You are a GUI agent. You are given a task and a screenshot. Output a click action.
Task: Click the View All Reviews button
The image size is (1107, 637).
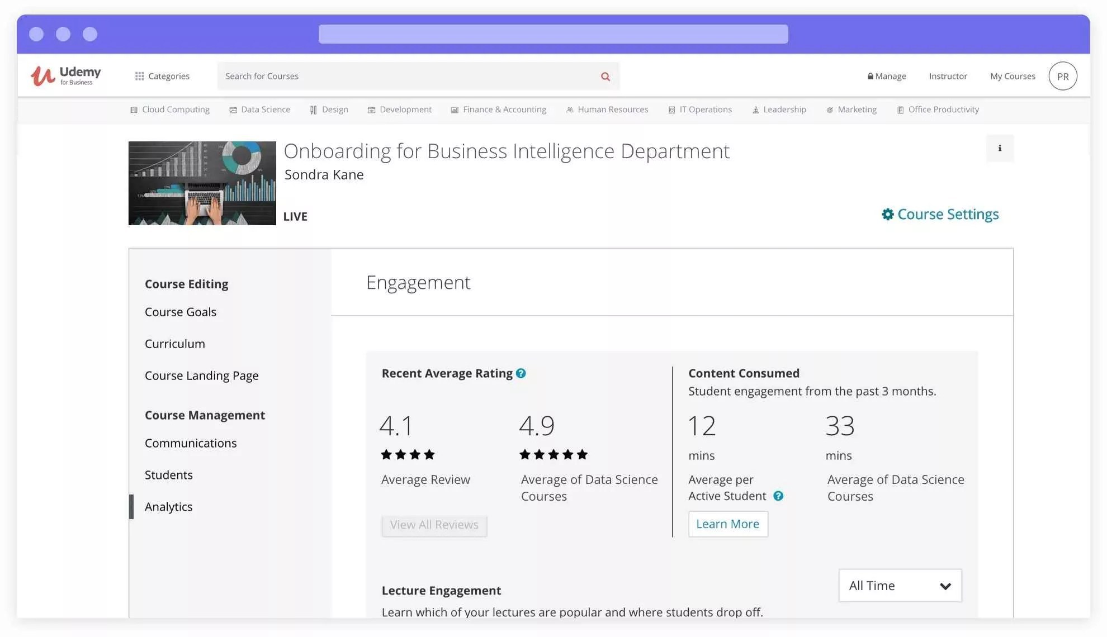434,525
